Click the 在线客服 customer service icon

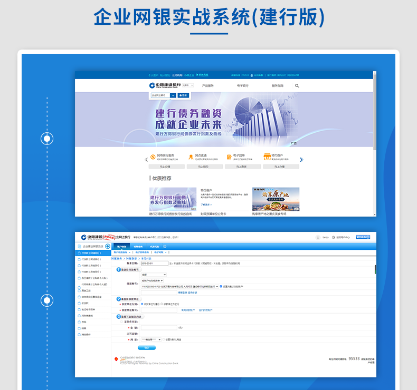point(252,75)
